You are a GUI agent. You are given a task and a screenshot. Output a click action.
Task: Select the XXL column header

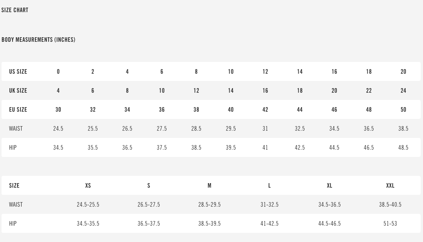pos(390,185)
